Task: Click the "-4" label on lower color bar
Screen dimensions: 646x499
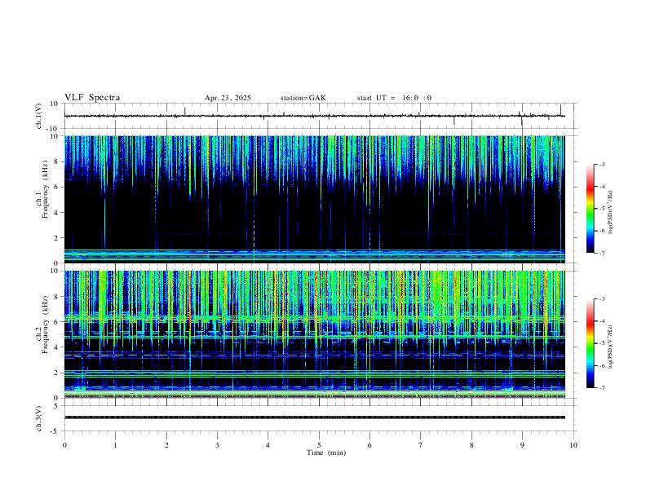Action: coord(601,321)
